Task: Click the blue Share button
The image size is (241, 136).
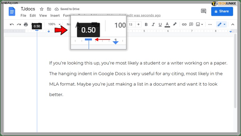Action: (222, 11)
